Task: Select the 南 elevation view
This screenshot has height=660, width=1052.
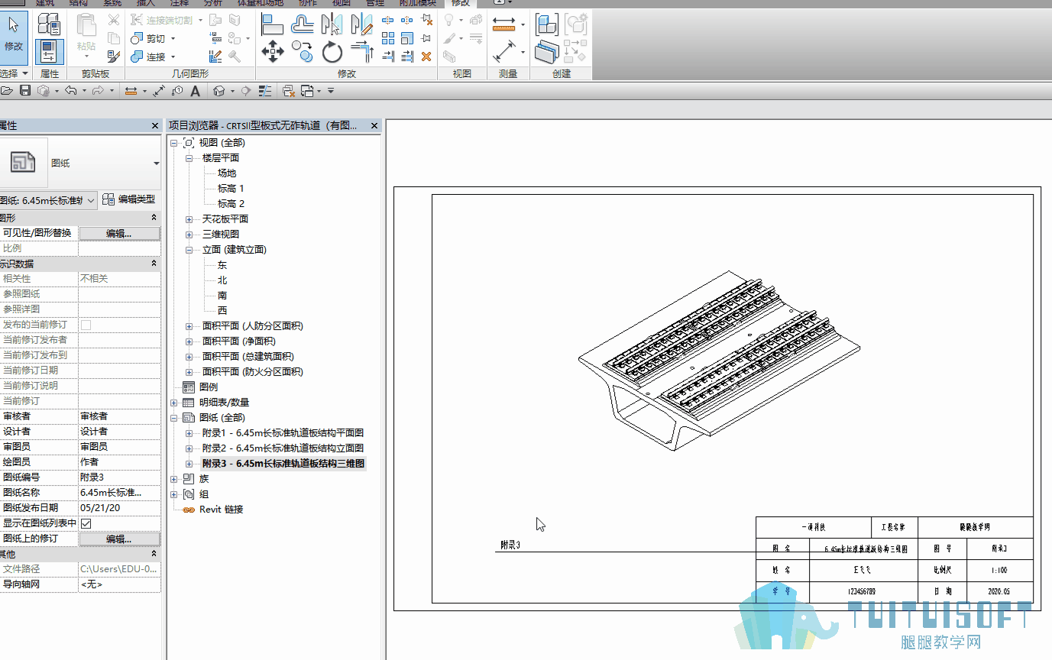Action: [x=222, y=296]
